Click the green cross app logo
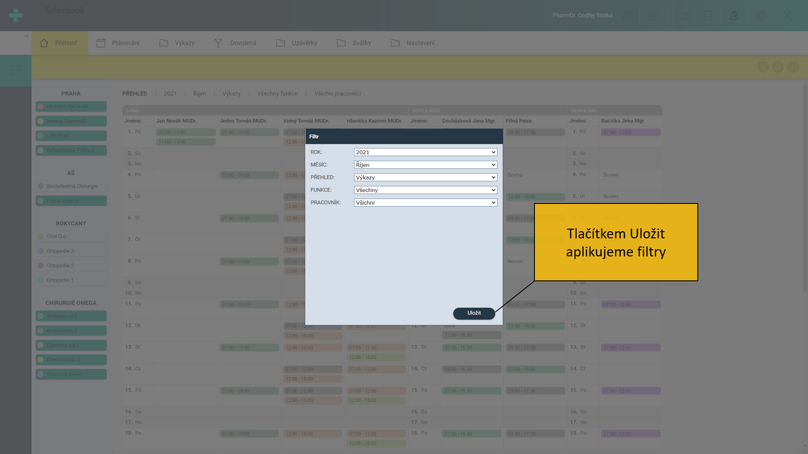 coord(16,16)
